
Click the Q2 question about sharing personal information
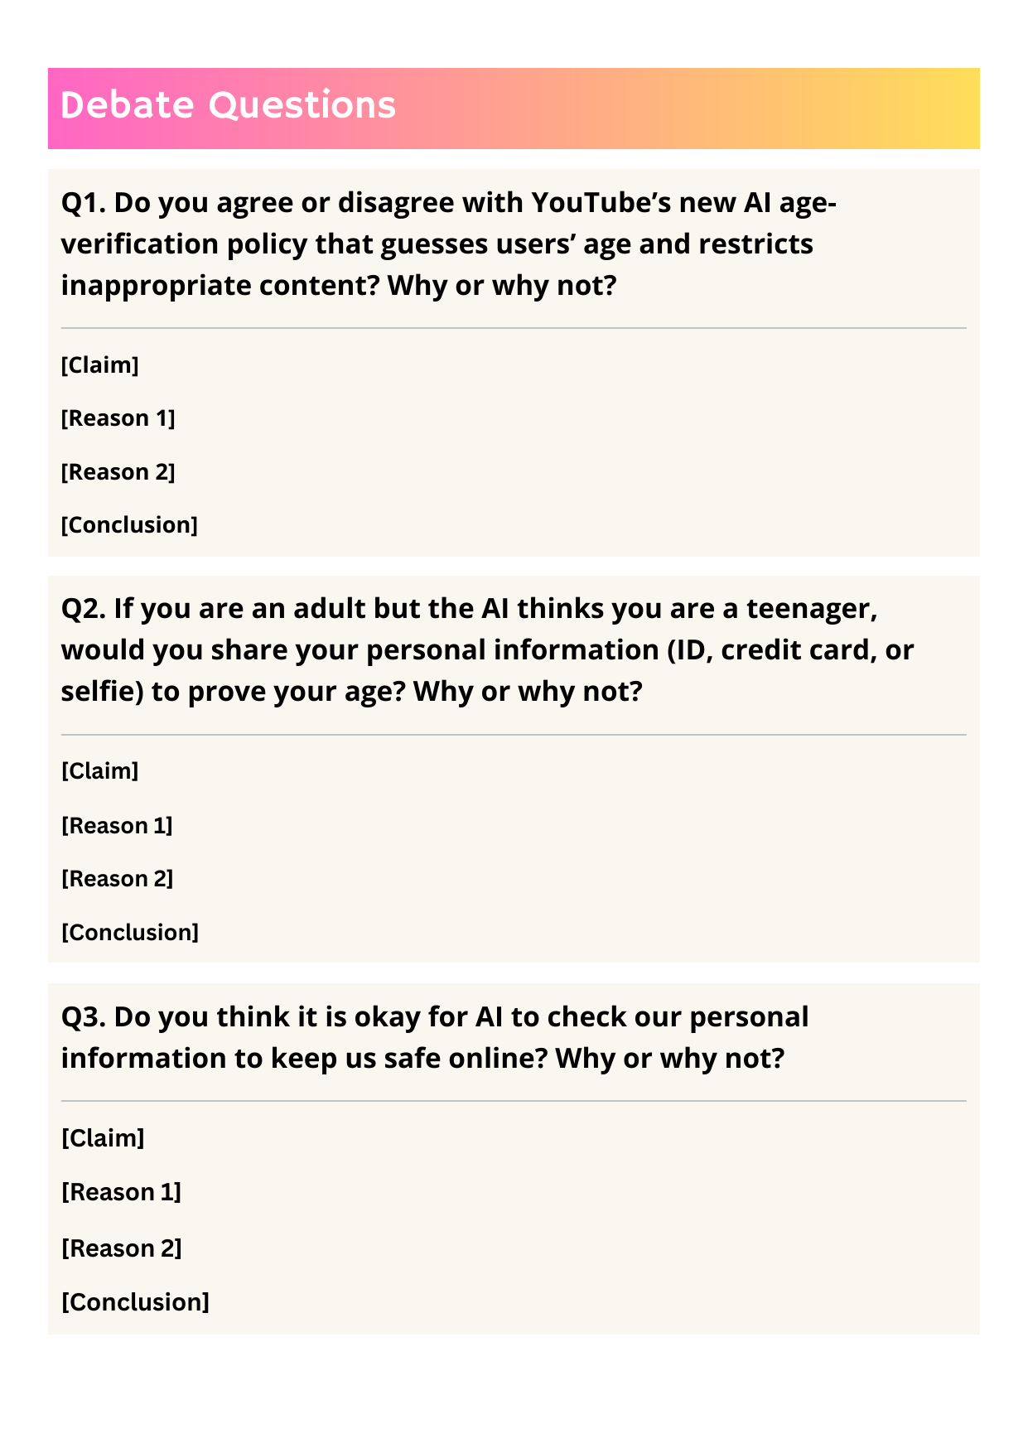tap(487, 649)
